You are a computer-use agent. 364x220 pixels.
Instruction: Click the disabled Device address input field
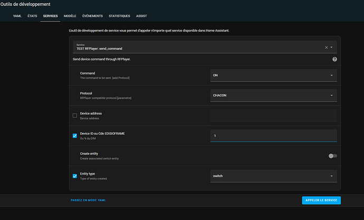[x=273, y=116]
